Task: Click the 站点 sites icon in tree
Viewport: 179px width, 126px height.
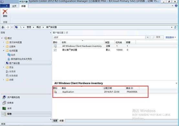Action: [x=9, y=55]
